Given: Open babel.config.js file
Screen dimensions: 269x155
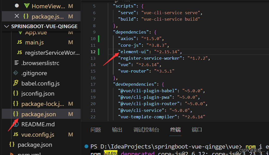Looking at the screenshot, I should point(40,83).
